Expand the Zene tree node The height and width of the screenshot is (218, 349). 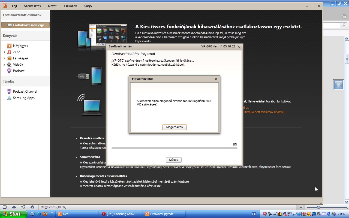point(4,52)
